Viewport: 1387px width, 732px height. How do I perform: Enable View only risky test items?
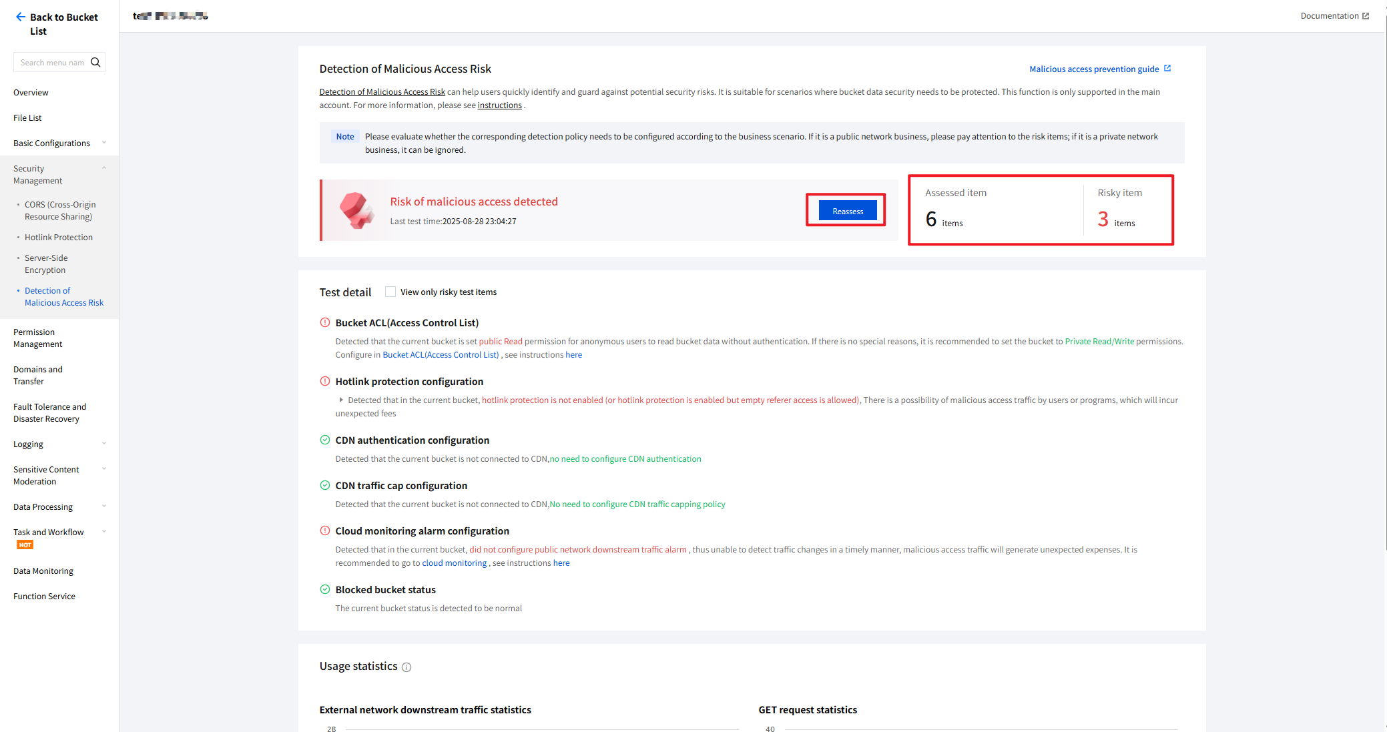pos(390,292)
